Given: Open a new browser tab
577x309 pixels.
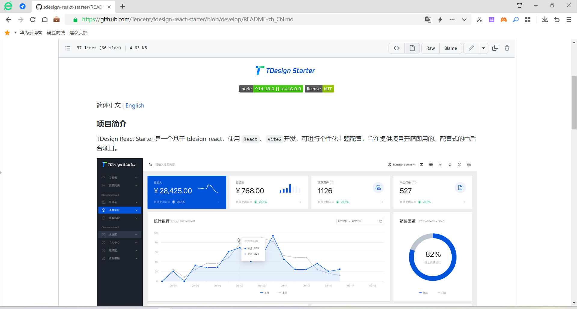Looking at the screenshot, I should click(x=123, y=7).
